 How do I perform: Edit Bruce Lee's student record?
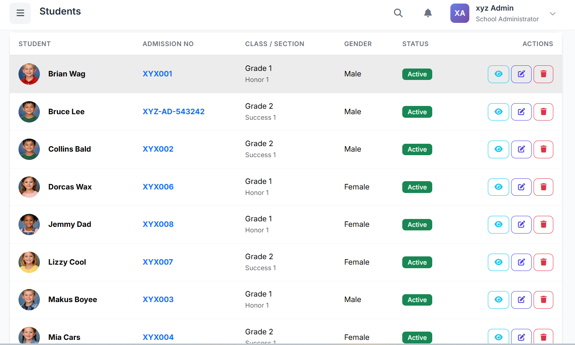521,112
